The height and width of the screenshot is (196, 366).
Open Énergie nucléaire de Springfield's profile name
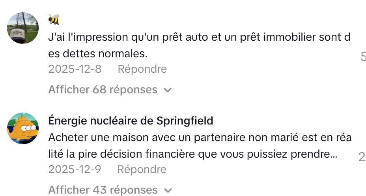point(131,121)
